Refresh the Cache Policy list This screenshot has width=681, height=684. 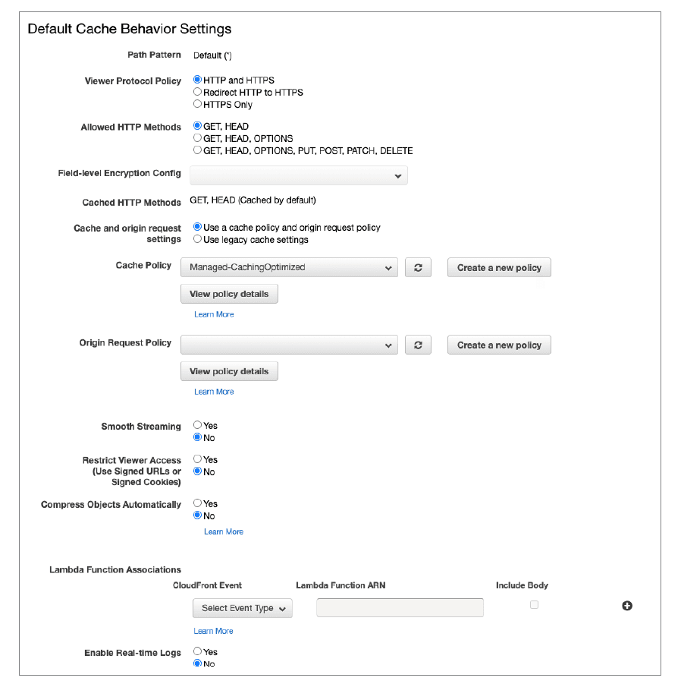[x=418, y=268]
